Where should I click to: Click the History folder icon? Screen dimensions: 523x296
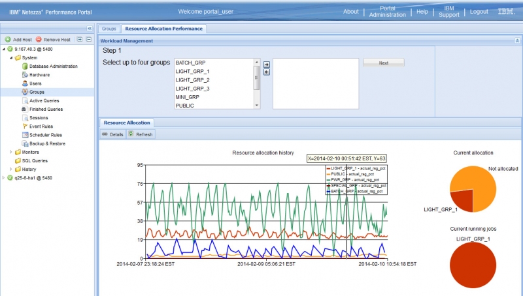[18, 170]
